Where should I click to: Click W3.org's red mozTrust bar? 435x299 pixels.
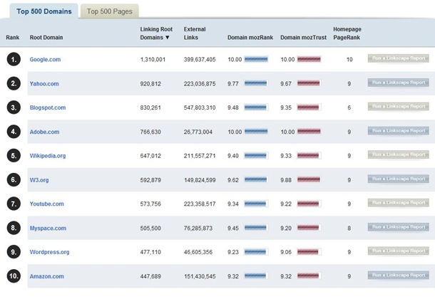pyautogui.click(x=309, y=180)
